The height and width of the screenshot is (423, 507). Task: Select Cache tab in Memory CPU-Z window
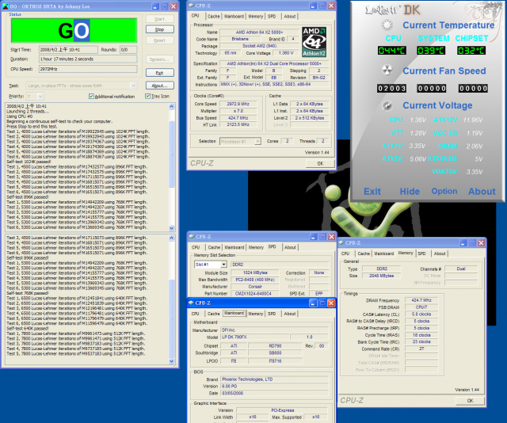point(364,253)
